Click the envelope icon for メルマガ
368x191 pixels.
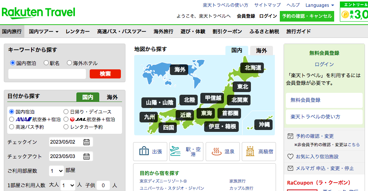pyautogui.click(x=290, y=168)
